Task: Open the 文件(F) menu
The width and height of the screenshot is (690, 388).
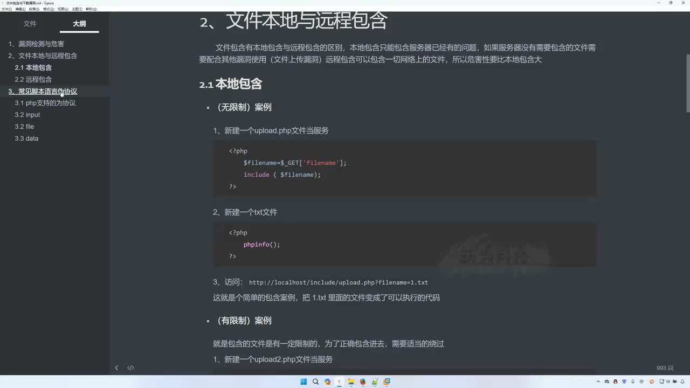Action: pos(6,9)
